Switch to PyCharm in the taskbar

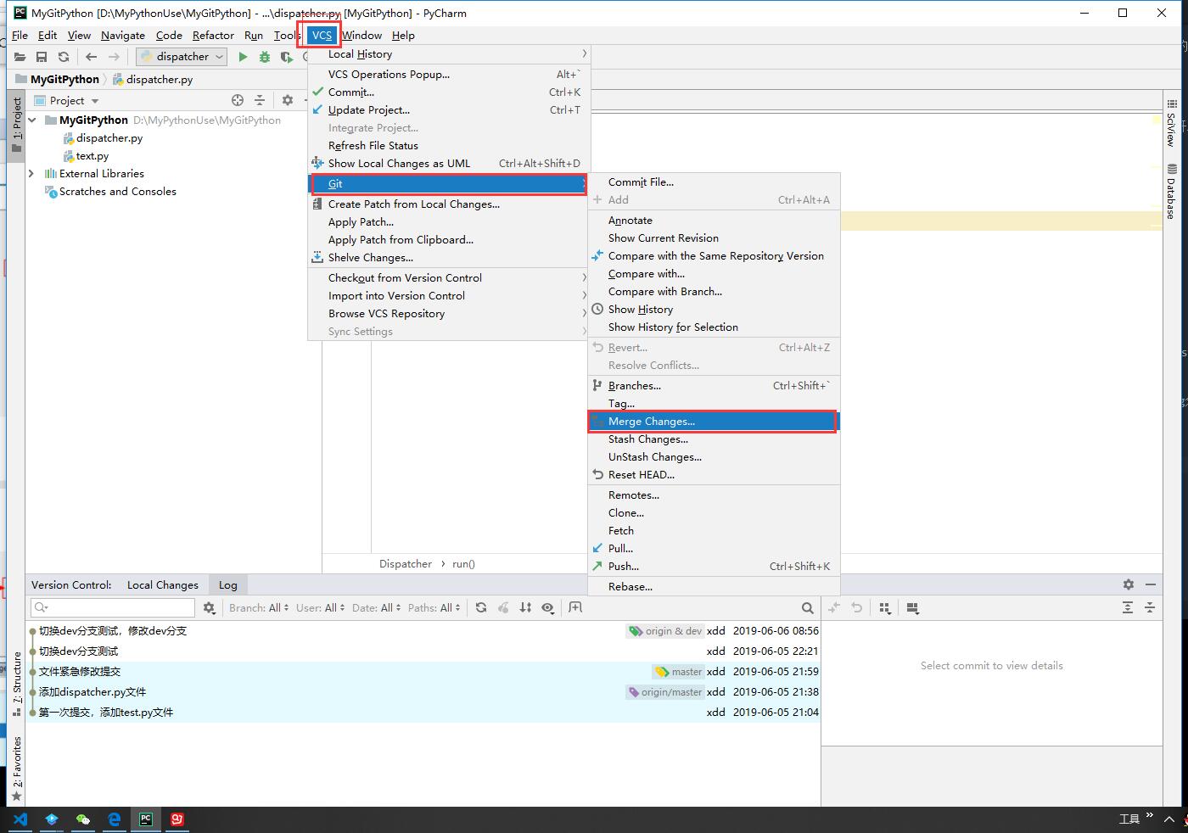(x=146, y=819)
